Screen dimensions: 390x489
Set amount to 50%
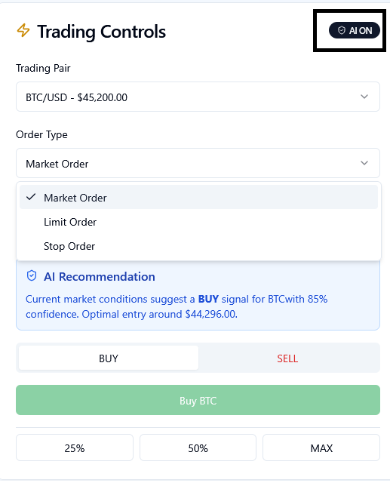tap(198, 447)
